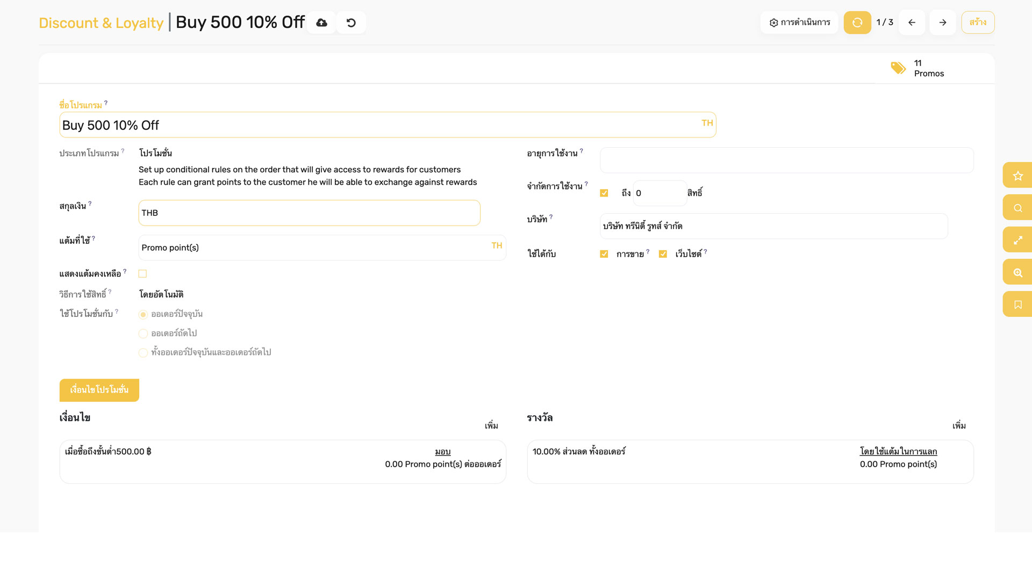1032x580 pixels.
Task: Click the yellow refresh icon button
Action: point(857,23)
